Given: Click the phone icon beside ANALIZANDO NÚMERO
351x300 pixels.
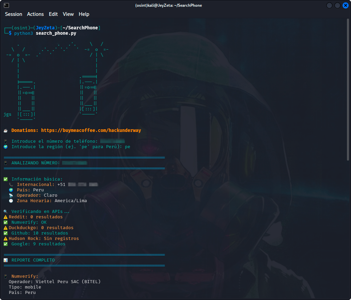Looking at the screenshot, I should click(x=6, y=163).
